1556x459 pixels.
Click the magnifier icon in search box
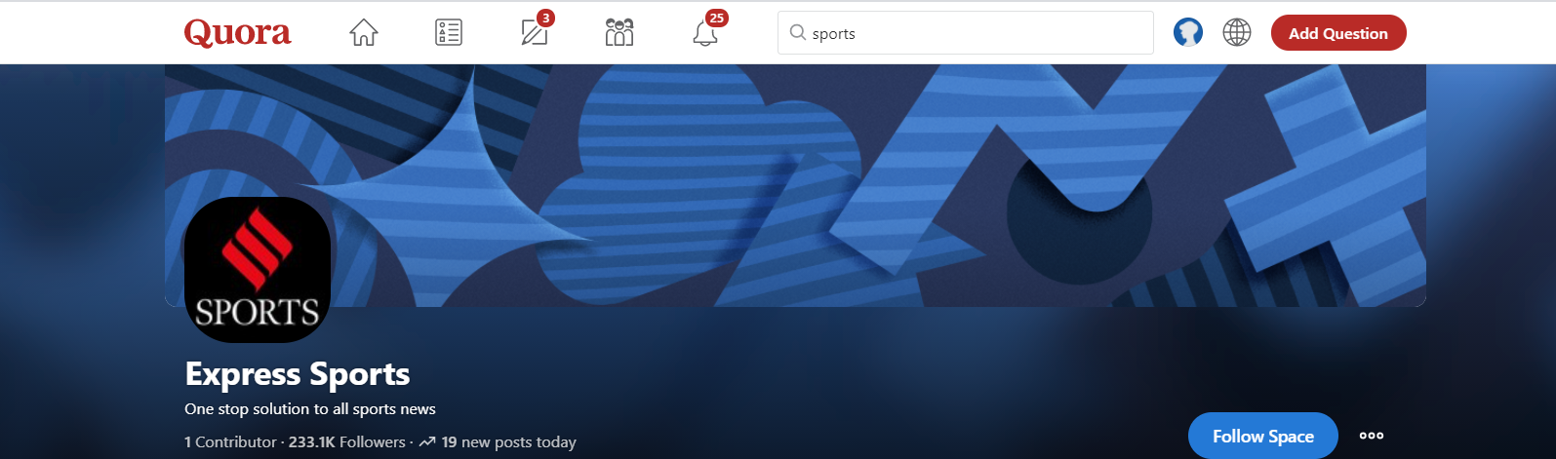tap(798, 33)
